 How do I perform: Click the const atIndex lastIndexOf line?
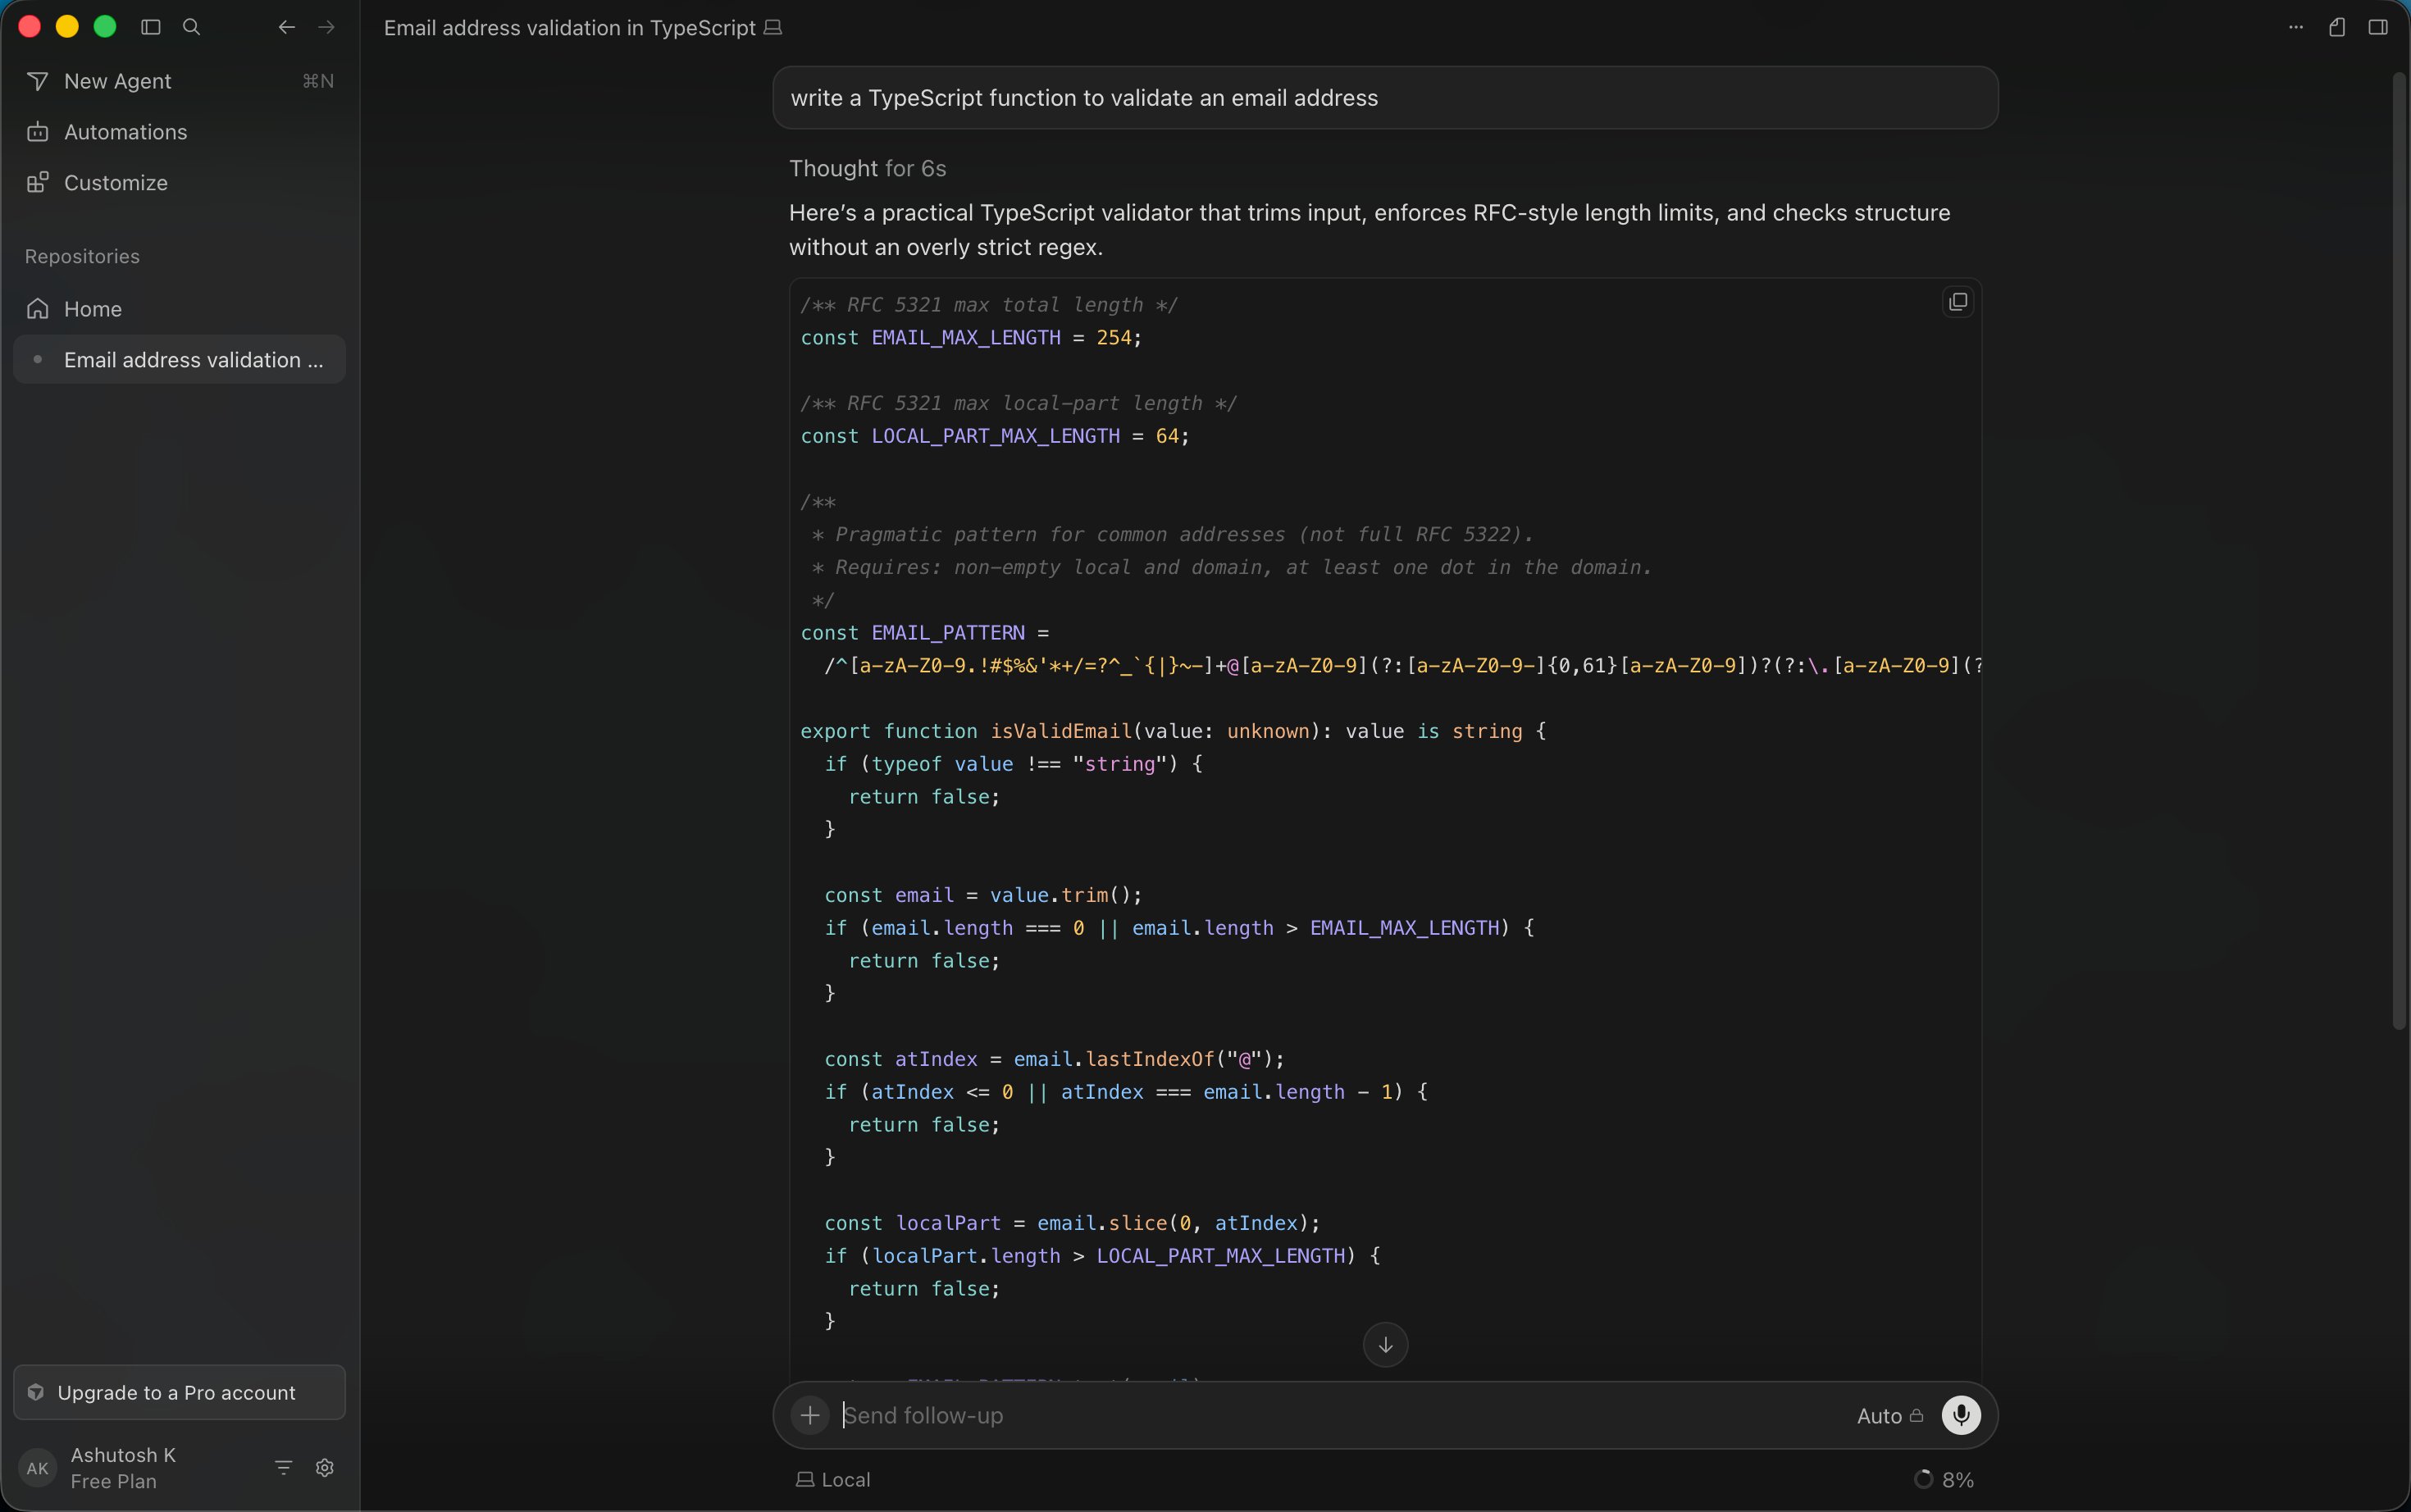pyautogui.click(x=1054, y=1059)
